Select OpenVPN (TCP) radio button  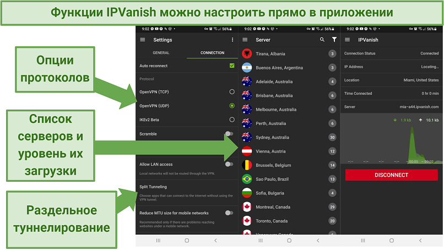(232, 92)
